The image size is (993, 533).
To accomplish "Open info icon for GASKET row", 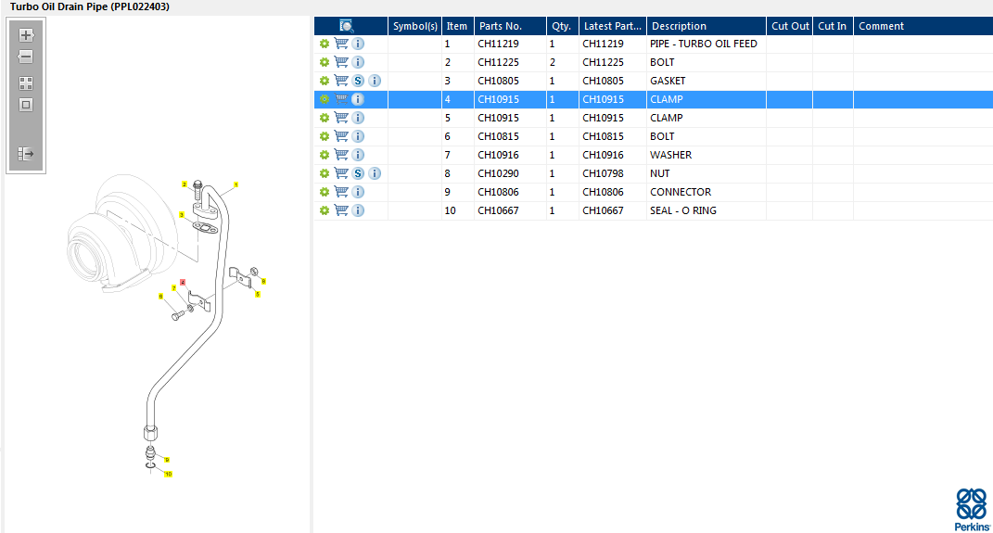I will [375, 81].
